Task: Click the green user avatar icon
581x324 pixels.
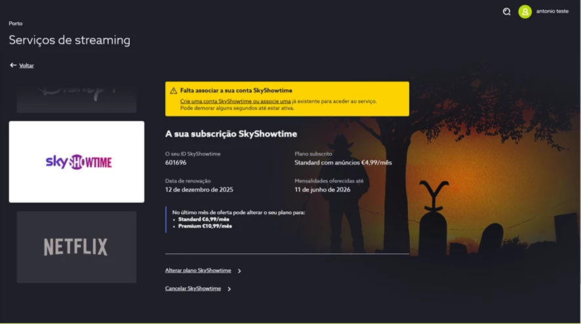Action: click(525, 12)
